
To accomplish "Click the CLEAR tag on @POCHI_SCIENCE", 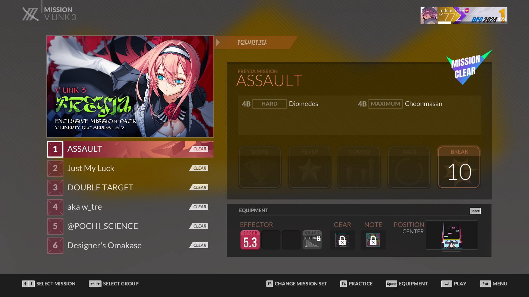I will pyautogui.click(x=199, y=226).
